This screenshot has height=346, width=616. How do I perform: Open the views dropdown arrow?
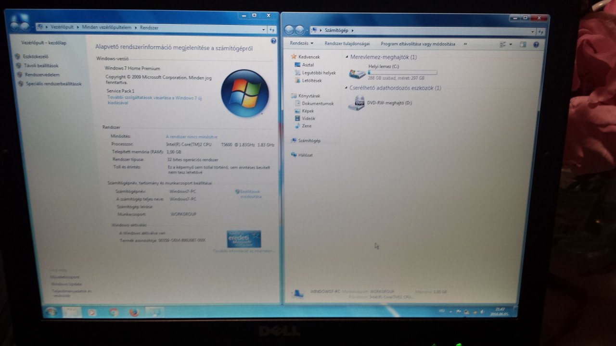coord(511,44)
